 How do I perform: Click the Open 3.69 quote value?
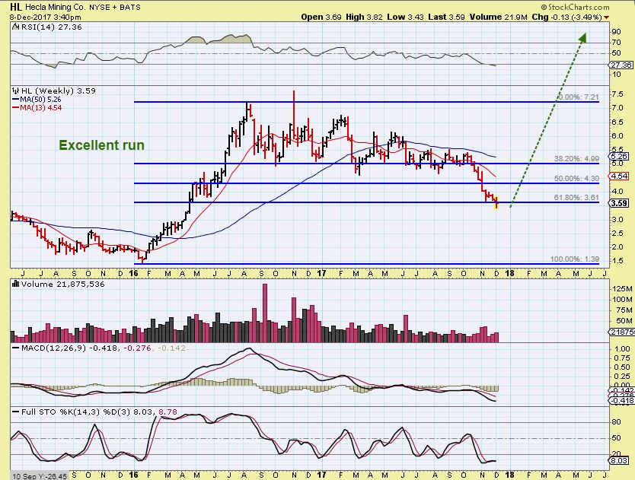tap(321, 17)
